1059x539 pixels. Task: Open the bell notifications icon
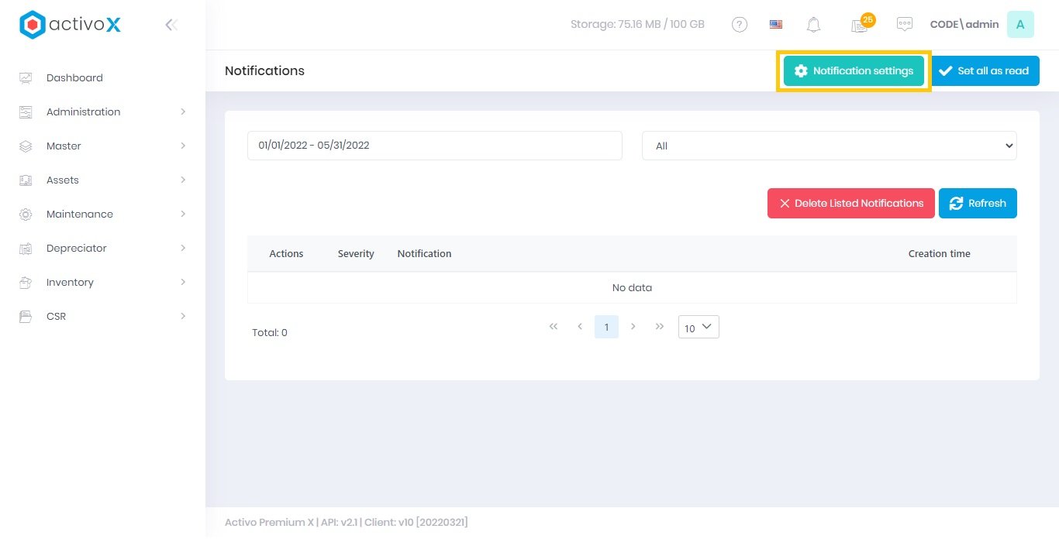click(x=813, y=25)
